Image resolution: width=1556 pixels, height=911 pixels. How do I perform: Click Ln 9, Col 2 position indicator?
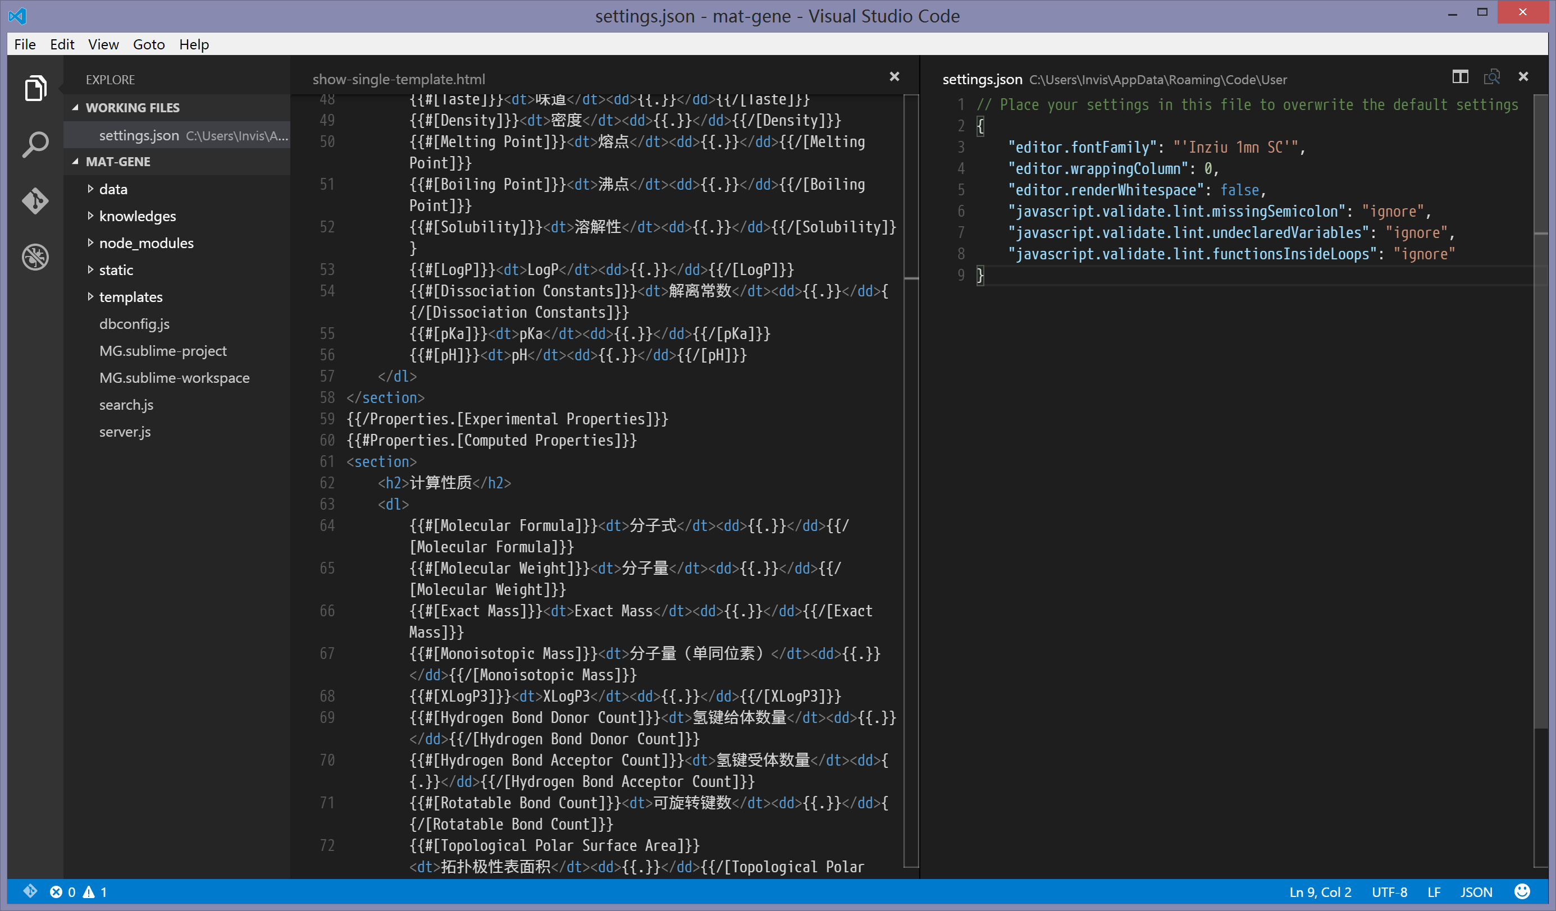pyautogui.click(x=1320, y=892)
